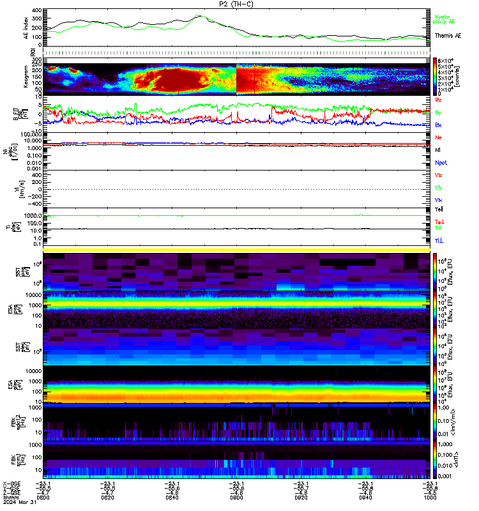Click the "[counts]" color bar unit label
Screen dimensions: 479x511
[x=457, y=77]
